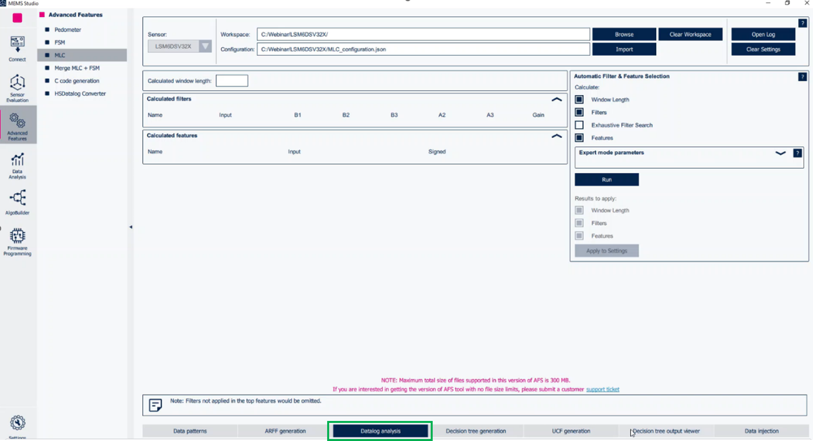Viewport: 813px width, 441px height.
Task: Switch to the Decision tree generation tab
Action: point(476,431)
